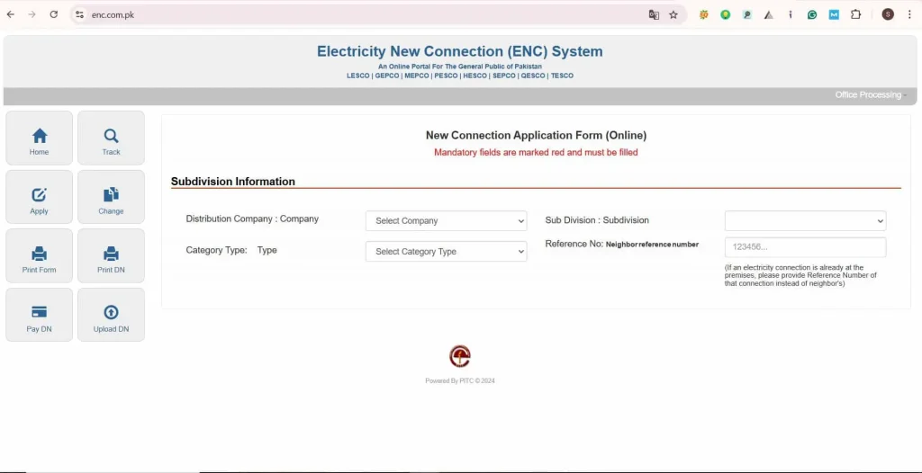Open the Print Form tile
This screenshot has height=473, width=922.
point(40,256)
